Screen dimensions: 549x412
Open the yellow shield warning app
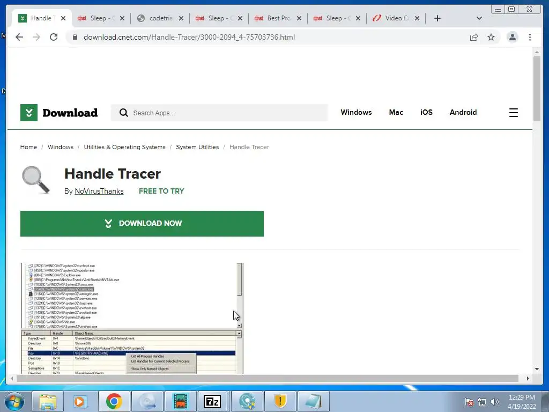click(280, 401)
